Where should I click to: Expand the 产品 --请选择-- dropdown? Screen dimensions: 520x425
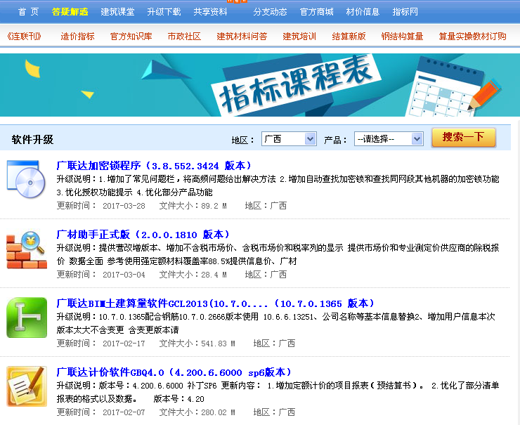point(389,139)
